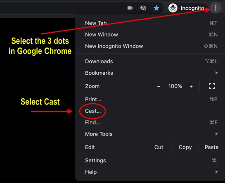Decrease zoom with the minus button
The height and width of the screenshot is (183, 225).
(x=159, y=86)
